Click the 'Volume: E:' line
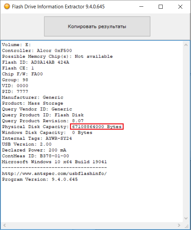This screenshot has height=230, width=191. click(16, 45)
